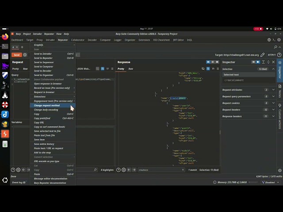Image resolution: width=283 pixels, height=212 pixels.
Task: Open help icon beside HTTP/1
Action: coord(279,55)
